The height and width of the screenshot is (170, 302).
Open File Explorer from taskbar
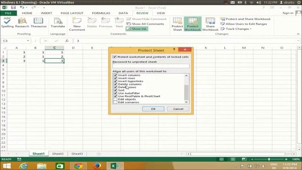pyautogui.click(x=42, y=166)
